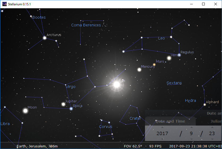Screen dimensions: 222x149
Task: Open the Julian date tab
Action: (x=216, y=121)
